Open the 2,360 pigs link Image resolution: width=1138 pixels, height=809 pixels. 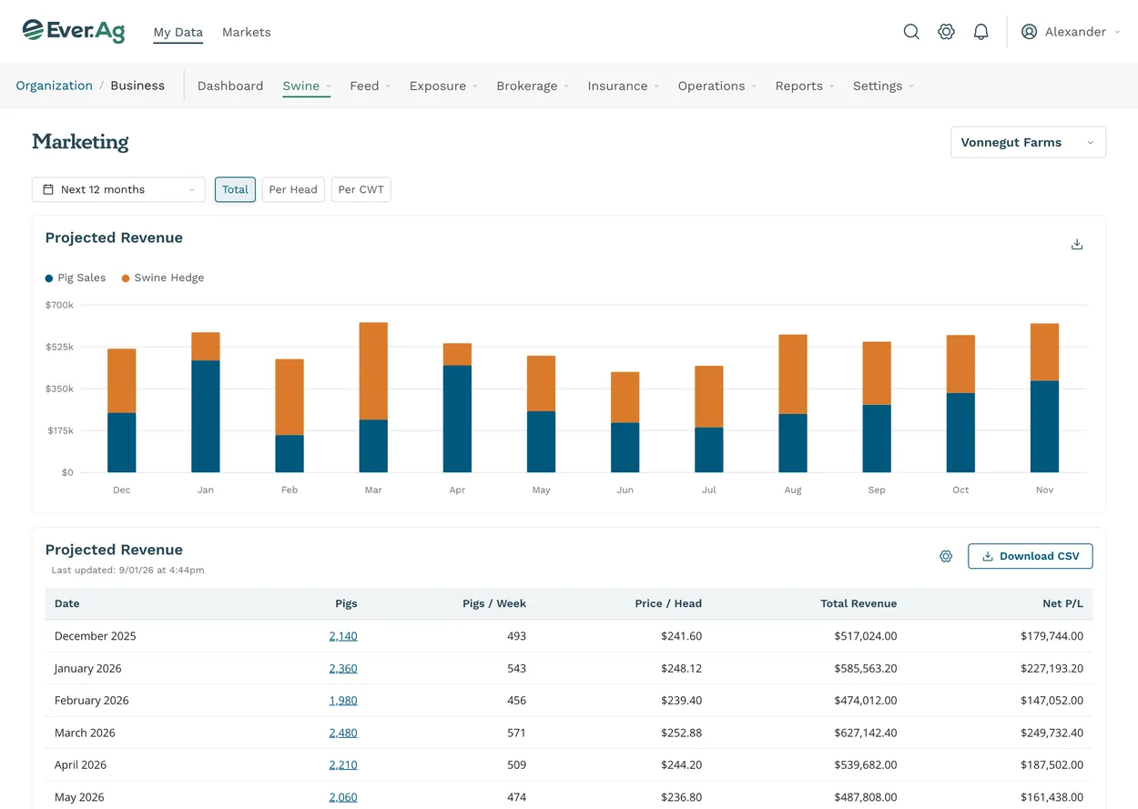pyautogui.click(x=343, y=668)
